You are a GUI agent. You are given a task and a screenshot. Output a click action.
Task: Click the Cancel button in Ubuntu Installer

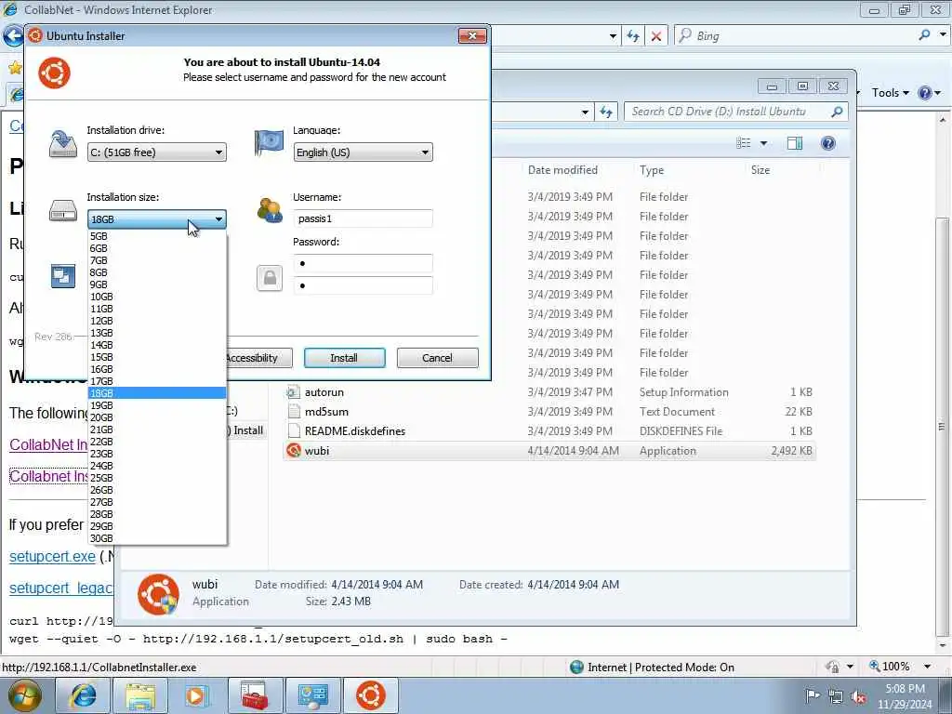pyautogui.click(x=437, y=358)
